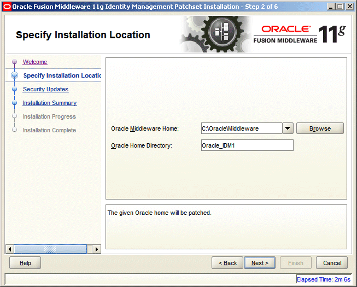Screen dimensions: 357x287
Task: Click horizontal scrollbar thumb in step panel
Action: point(50,249)
